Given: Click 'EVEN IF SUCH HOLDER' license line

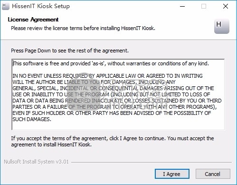Looking at the screenshot, I should (x=112, y=113).
